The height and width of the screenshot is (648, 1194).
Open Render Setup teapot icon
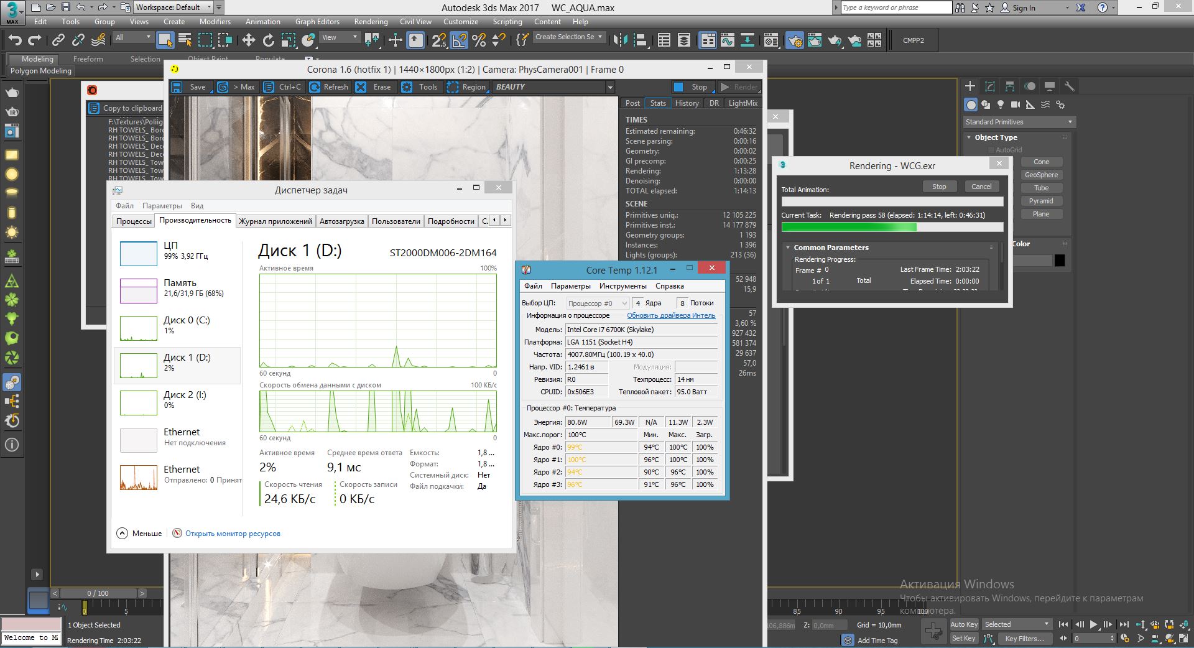tap(794, 40)
